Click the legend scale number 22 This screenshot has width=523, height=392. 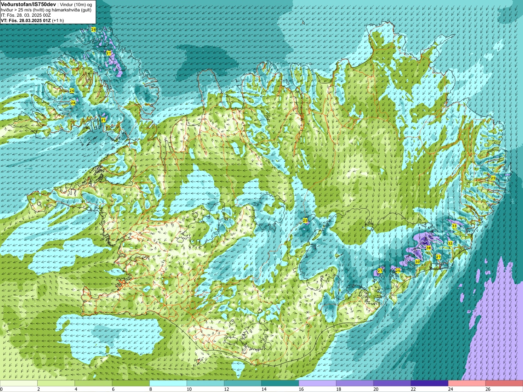[x=412, y=389]
